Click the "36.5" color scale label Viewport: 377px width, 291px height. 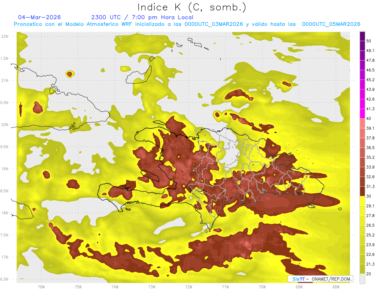pos(370,148)
